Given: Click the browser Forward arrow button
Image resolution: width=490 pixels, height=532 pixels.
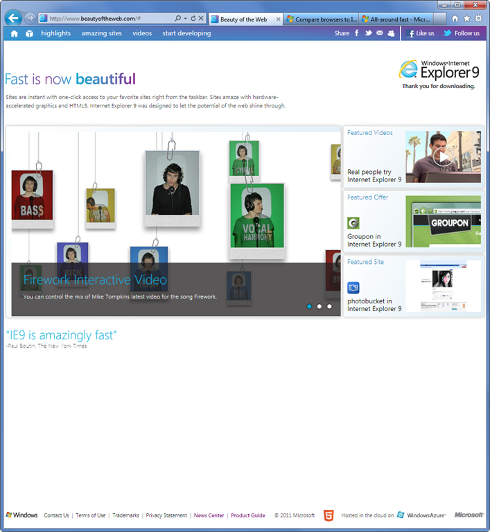Looking at the screenshot, I should pyautogui.click(x=30, y=18).
